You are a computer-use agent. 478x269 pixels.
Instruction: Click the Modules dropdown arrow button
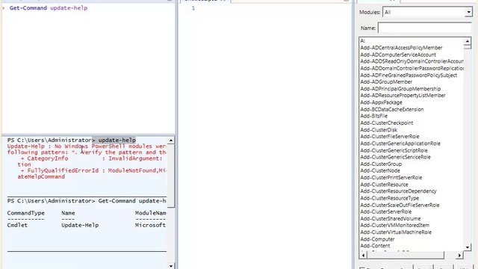click(468, 12)
